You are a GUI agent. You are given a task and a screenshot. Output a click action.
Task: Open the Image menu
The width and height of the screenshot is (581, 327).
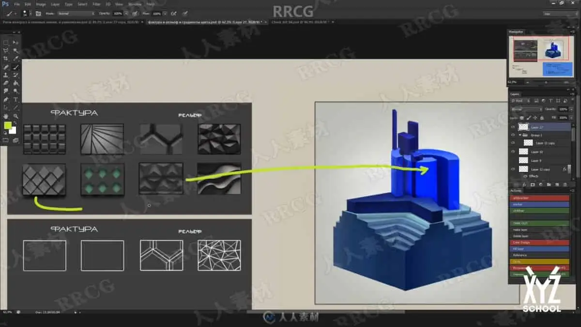pos(41,4)
